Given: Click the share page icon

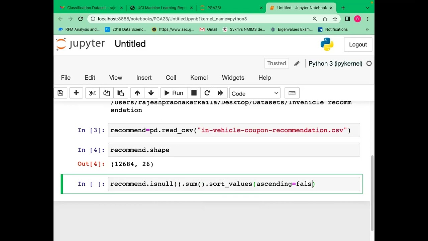Looking at the screenshot, I should [325, 19].
